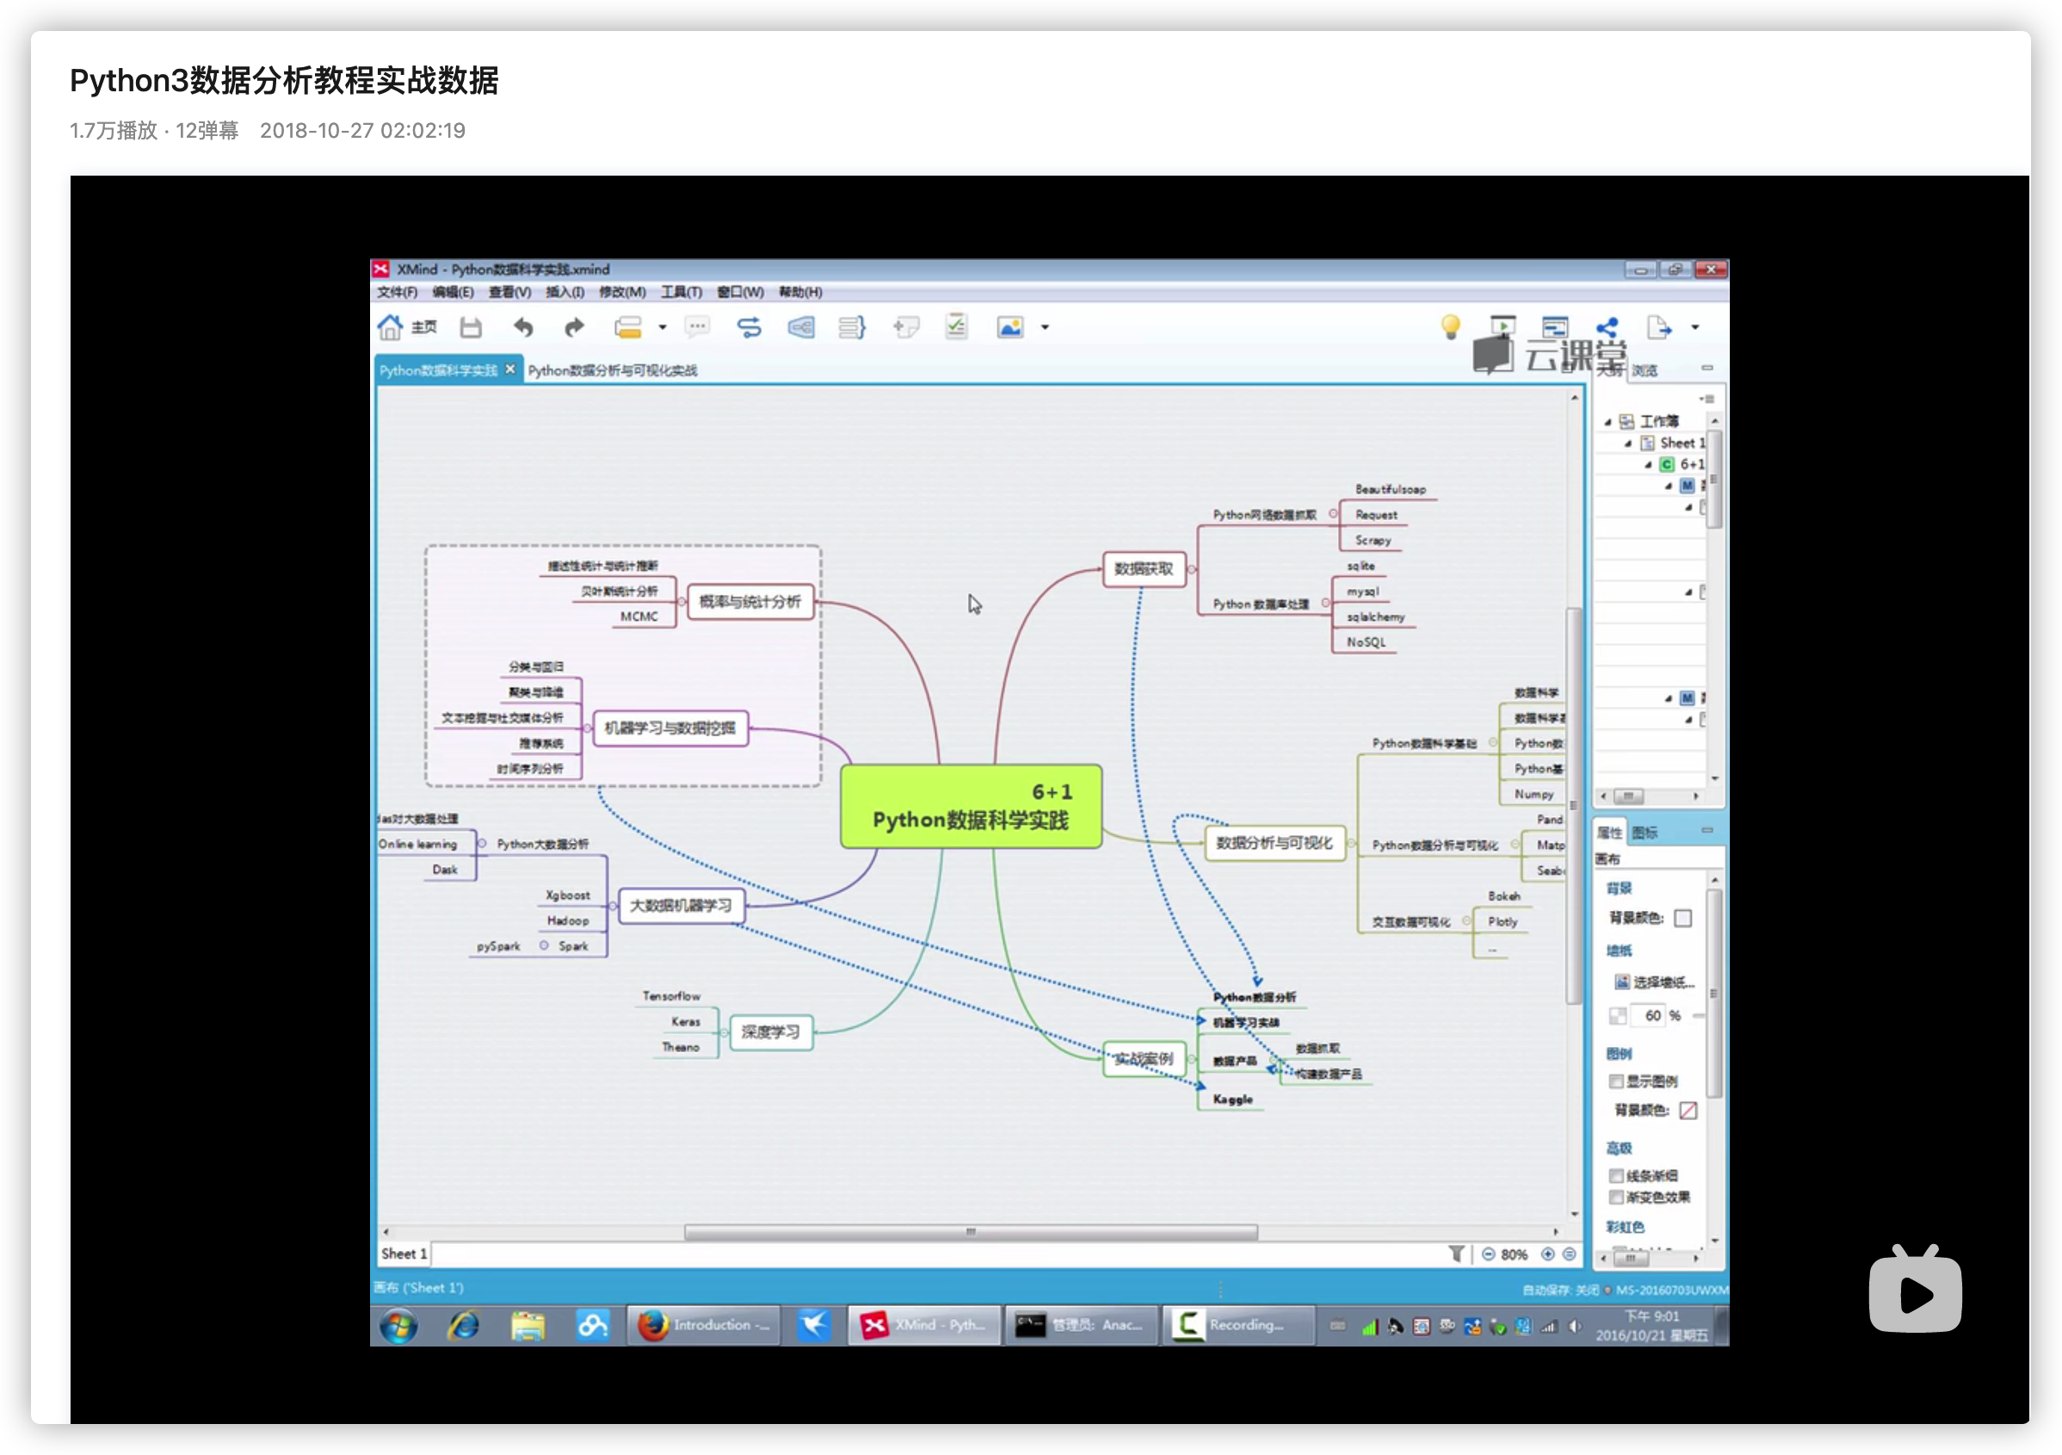
Task: Click the Save disk icon
Action: [471, 328]
